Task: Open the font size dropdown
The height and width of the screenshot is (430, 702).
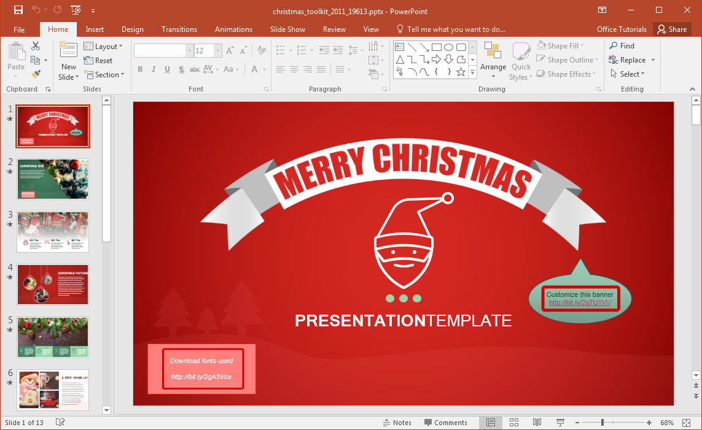Action: coord(217,51)
